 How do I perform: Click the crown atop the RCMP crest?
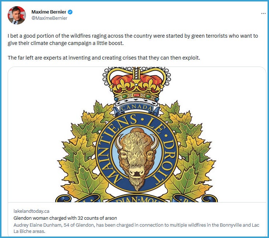[x=137, y=86]
